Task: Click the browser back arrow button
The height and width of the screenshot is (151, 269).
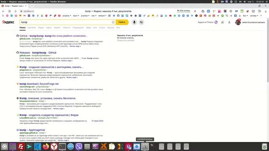Action: (3, 11)
